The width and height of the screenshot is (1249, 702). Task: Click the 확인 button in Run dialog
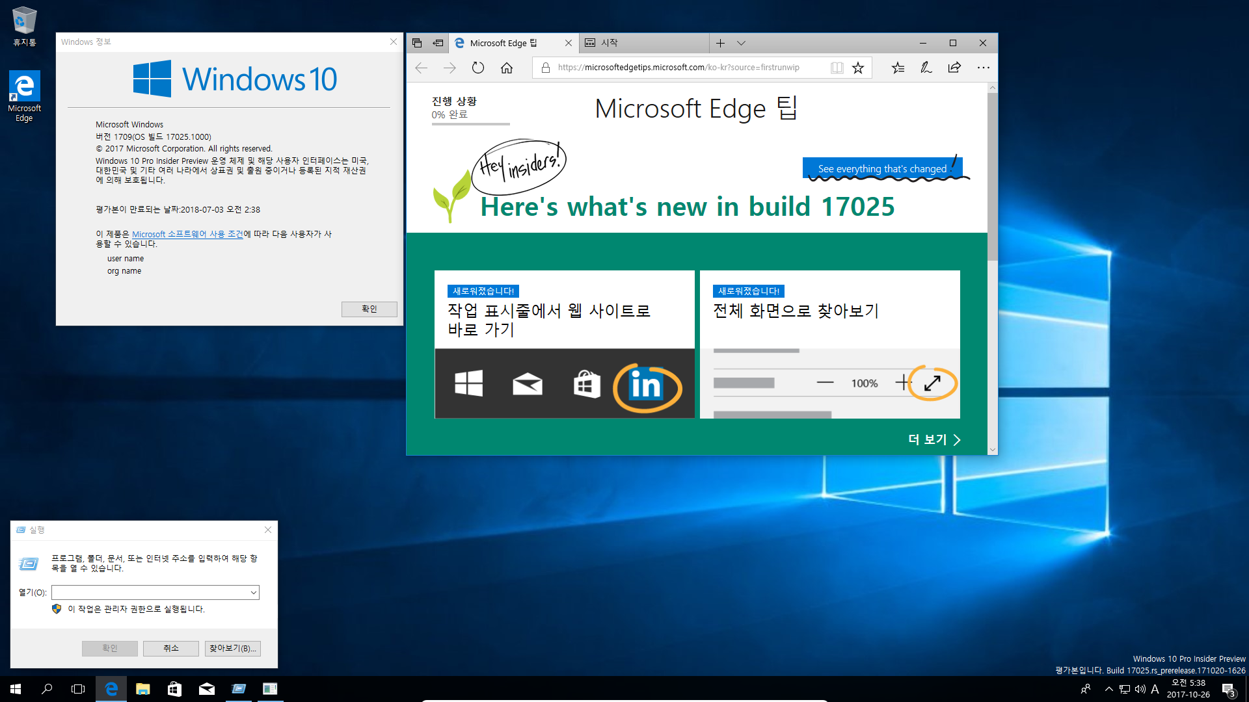pos(109,648)
